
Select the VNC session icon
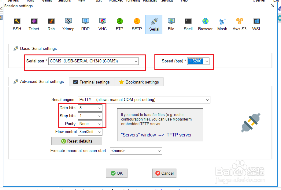(102, 24)
